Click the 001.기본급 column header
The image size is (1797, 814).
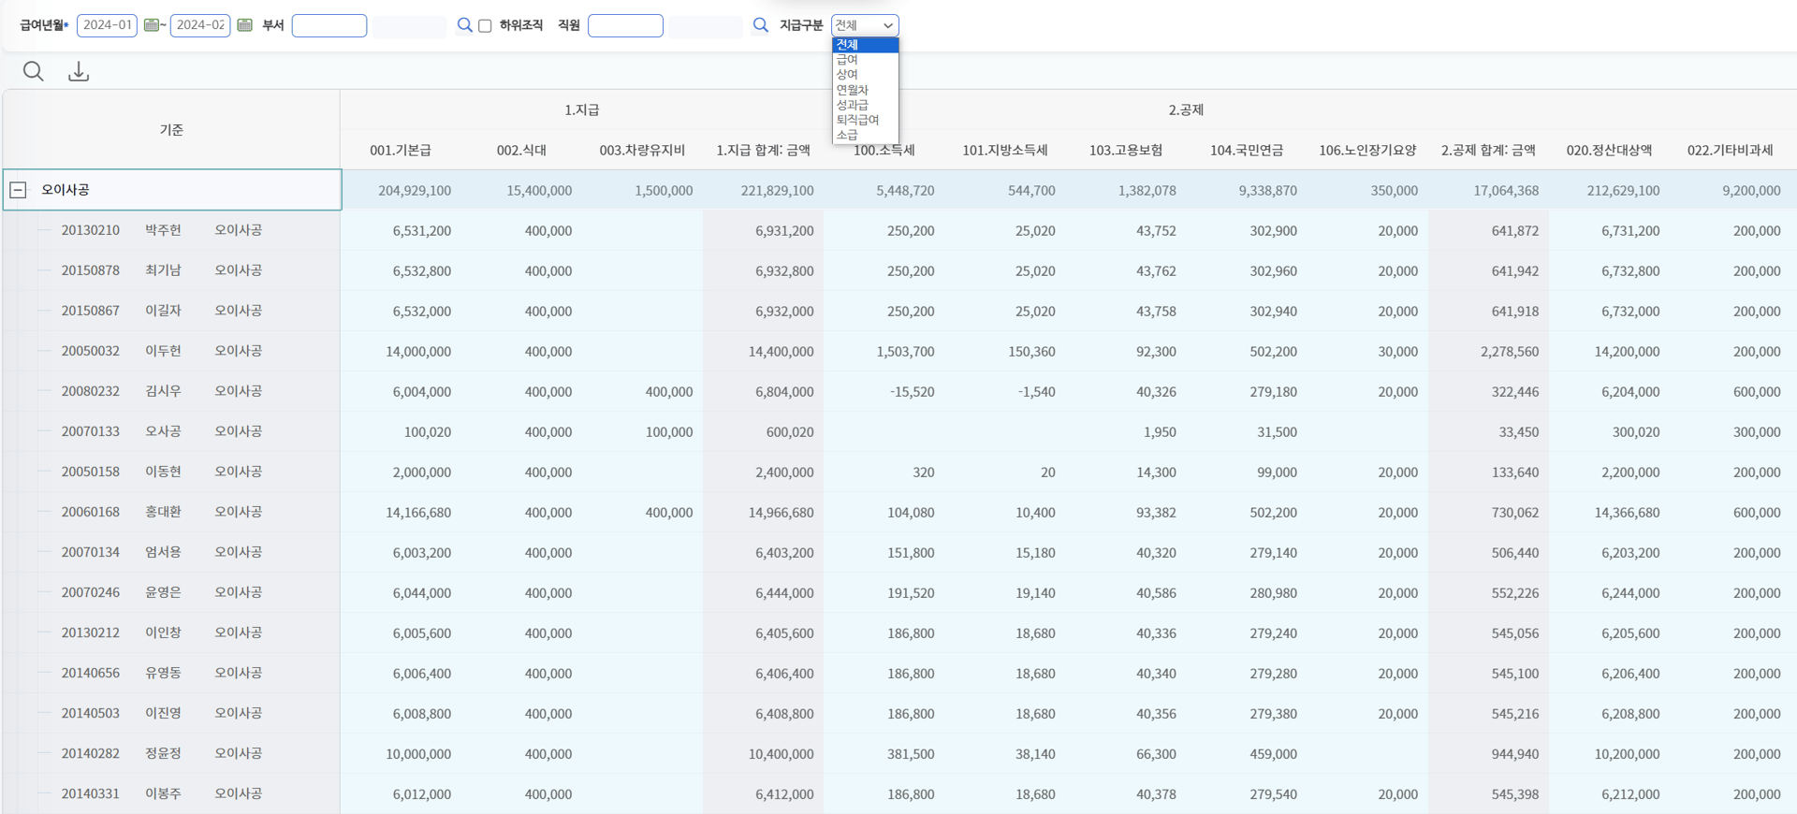[401, 150]
